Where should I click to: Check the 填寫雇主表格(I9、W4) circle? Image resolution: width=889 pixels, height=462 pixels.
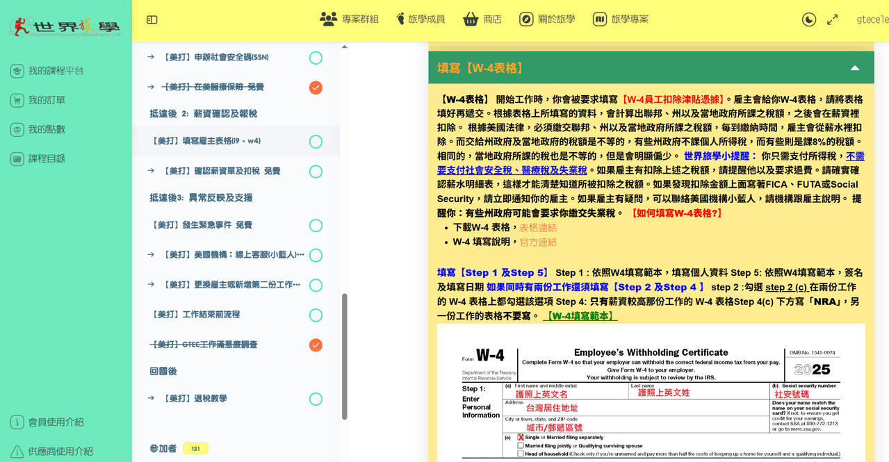pyautogui.click(x=316, y=142)
